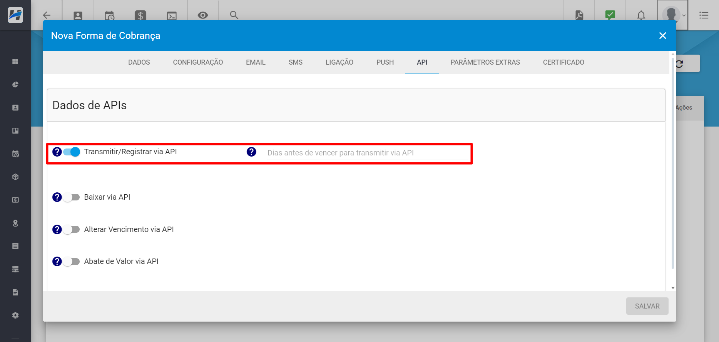Viewport: 719px width, 342px height.
Task: Switch to the CERTIFICADO tab
Action: coord(563,62)
